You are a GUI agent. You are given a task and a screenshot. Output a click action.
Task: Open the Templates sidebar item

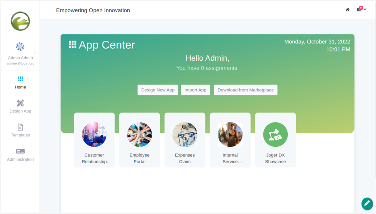(20, 130)
